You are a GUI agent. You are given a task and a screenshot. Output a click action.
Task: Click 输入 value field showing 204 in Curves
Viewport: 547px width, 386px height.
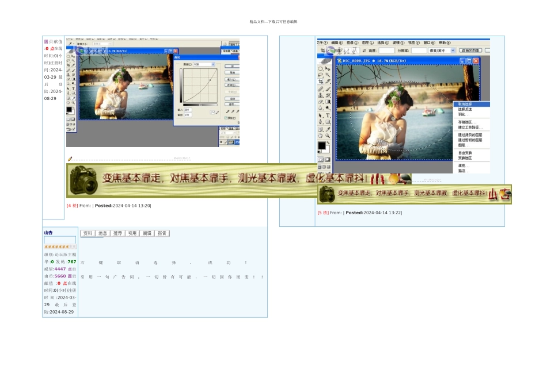188,110
